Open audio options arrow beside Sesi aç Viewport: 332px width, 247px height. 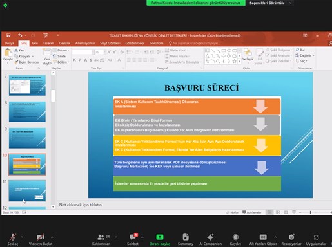tap(22, 237)
